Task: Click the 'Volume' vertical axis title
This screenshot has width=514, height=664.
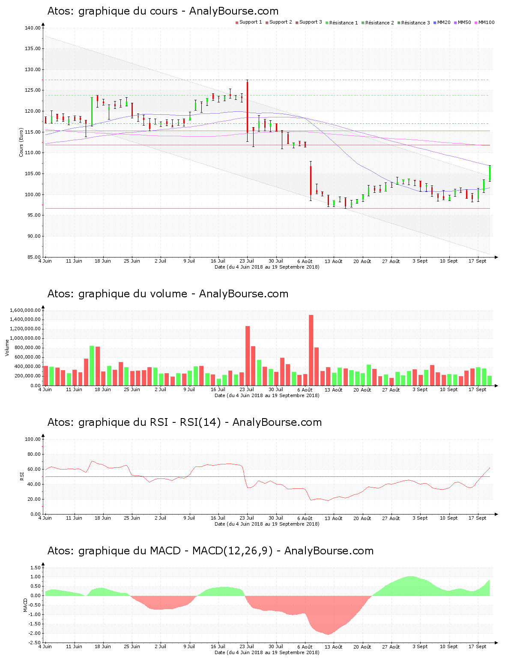Action: tap(7, 348)
